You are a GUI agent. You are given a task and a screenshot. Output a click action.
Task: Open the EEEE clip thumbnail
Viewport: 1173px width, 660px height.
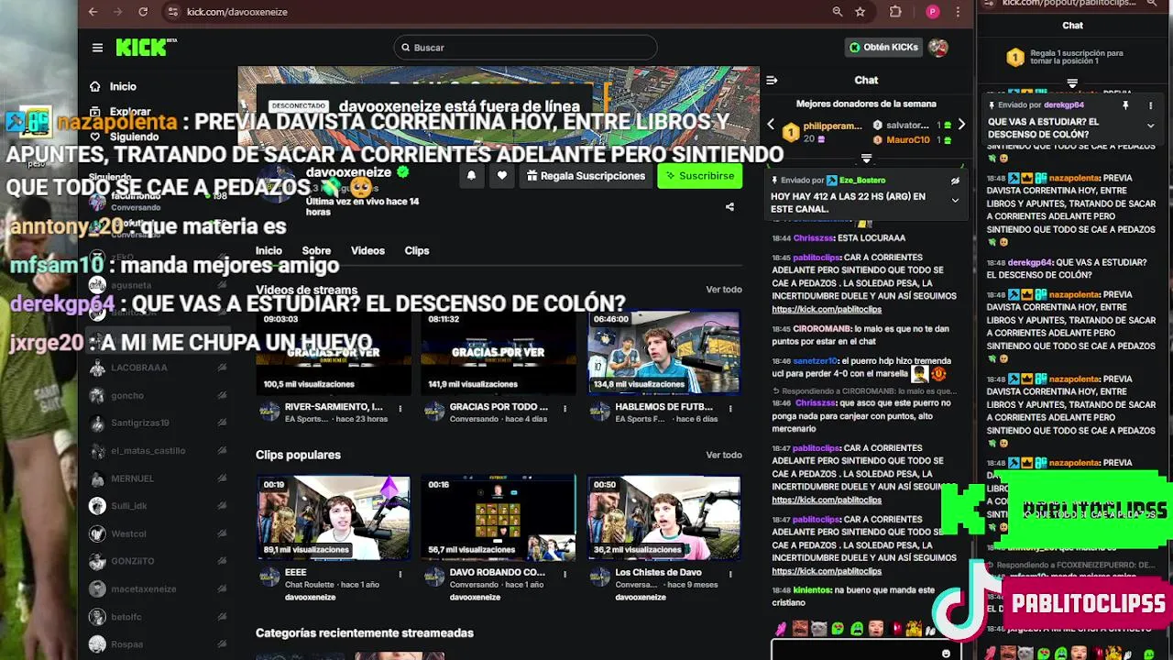(334, 518)
